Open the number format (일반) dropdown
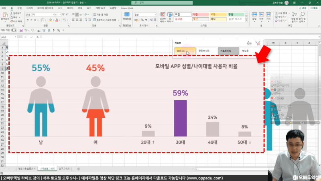This screenshot has height=181, width=321. tap(155, 15)
